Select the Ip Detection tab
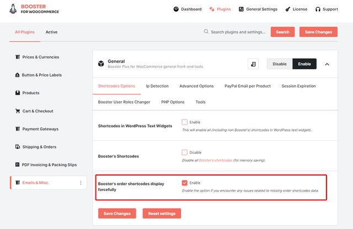The height and width of the screenshot is (229, 353). pos(157,86)
